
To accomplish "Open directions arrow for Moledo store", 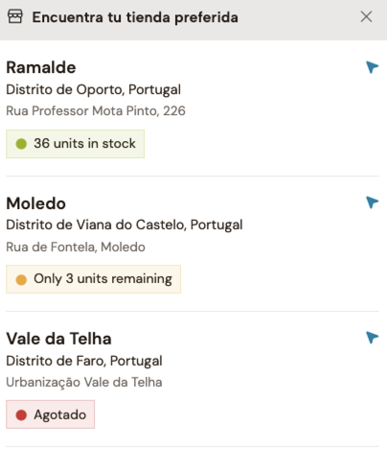I will 372,202.
